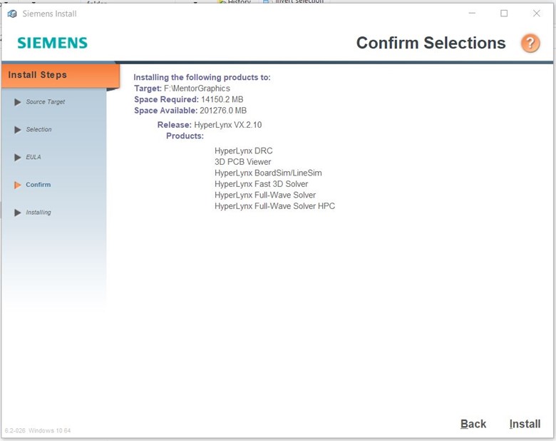556x441 pixels.
Task: Select HyperLynx Fast 3D Solver line
Action: pyautogui.click(x=262, y=184)
